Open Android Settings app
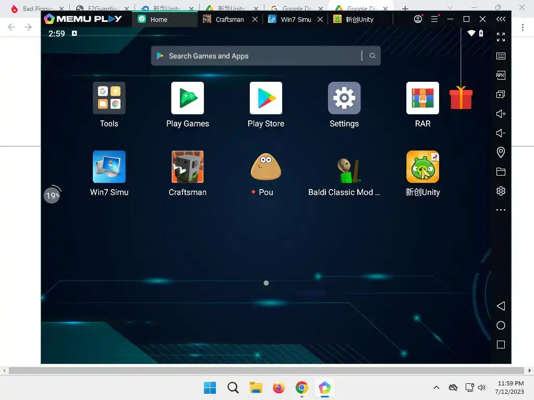The height and width of the screenshot is (400, 534). click(344, 98)
